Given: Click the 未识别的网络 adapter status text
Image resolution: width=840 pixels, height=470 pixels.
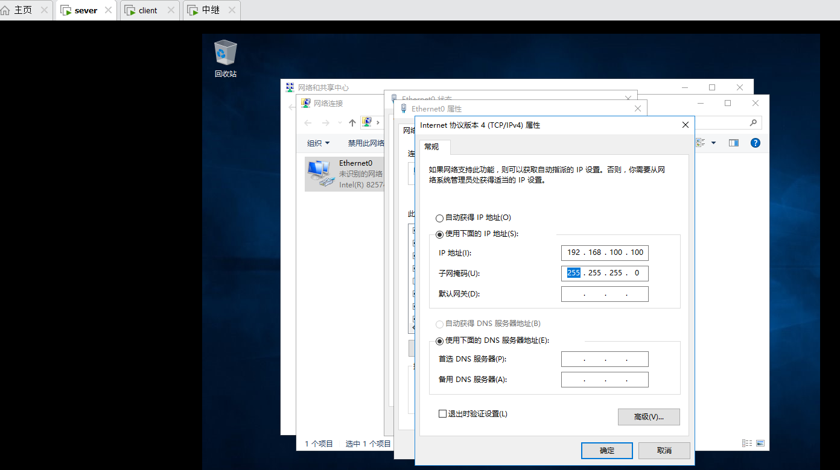Looking at the screenshot, I should coord(361,174).
